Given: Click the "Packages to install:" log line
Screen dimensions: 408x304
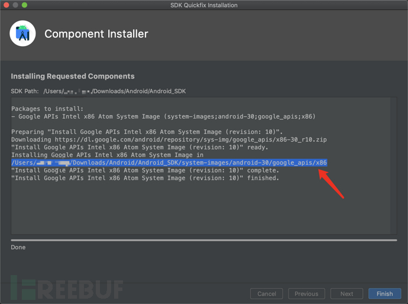Looking at the screenshot, I should [48, 109].
